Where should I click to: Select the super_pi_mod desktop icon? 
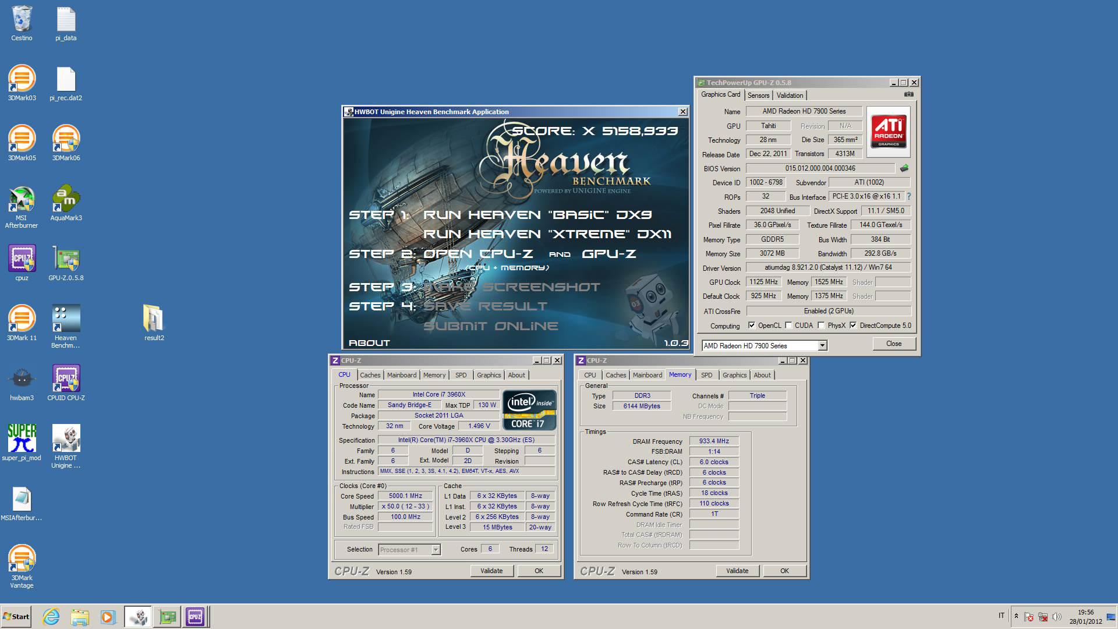[22, 443]
